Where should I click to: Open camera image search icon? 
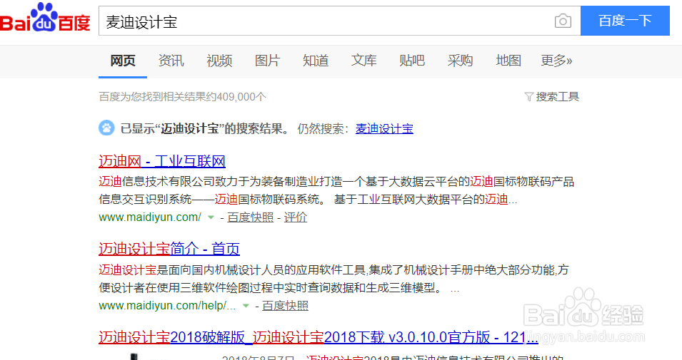[563, 21]
